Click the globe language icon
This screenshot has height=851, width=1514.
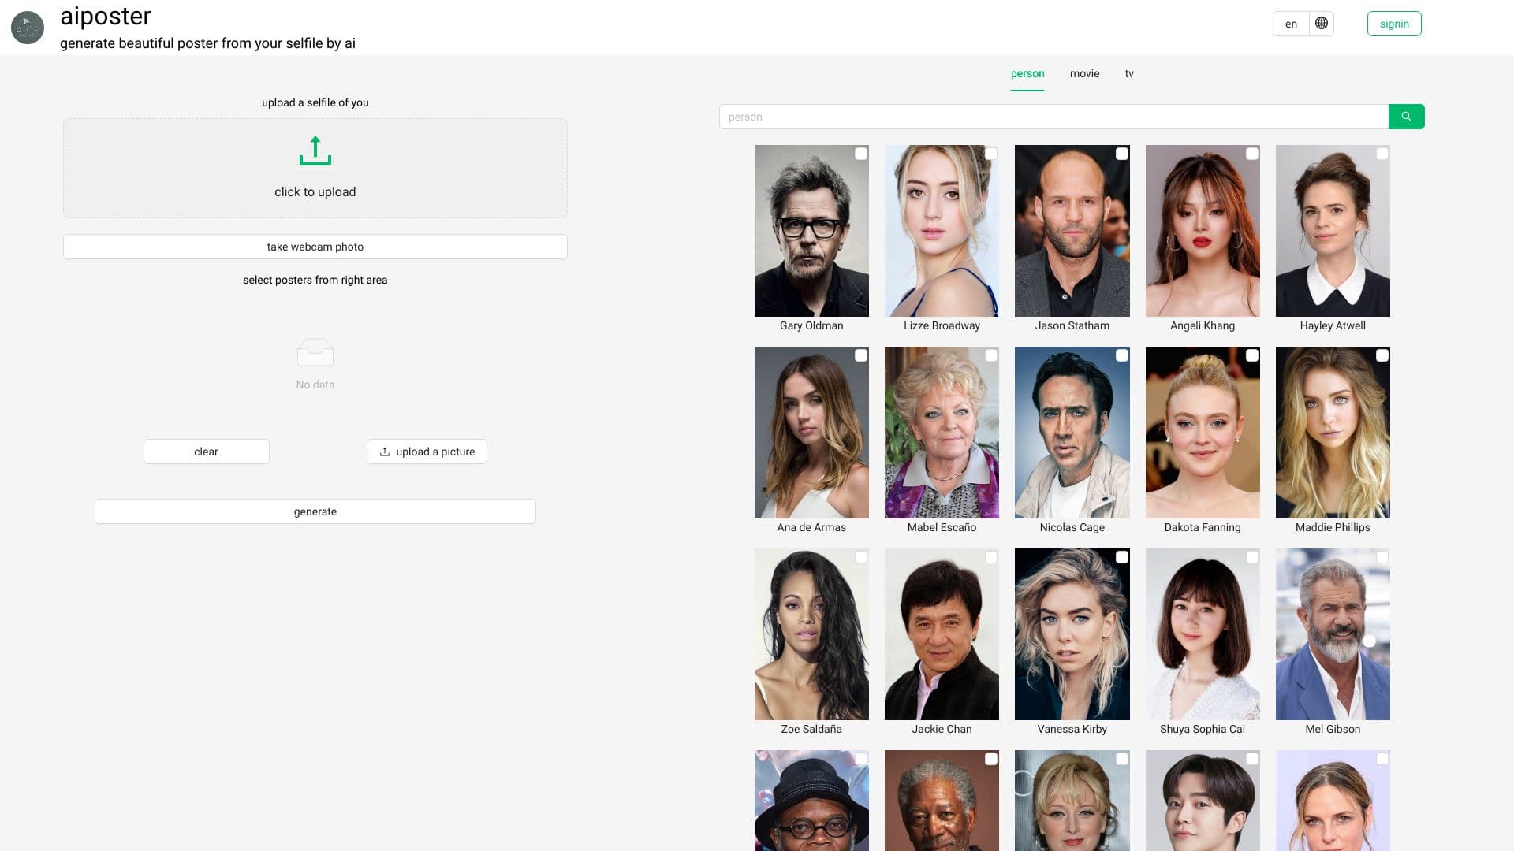click(1322, 24)
